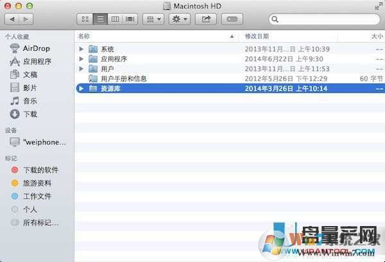
Task: Click the 用户手册和信息 file name
Action: (x=124, y=78)
